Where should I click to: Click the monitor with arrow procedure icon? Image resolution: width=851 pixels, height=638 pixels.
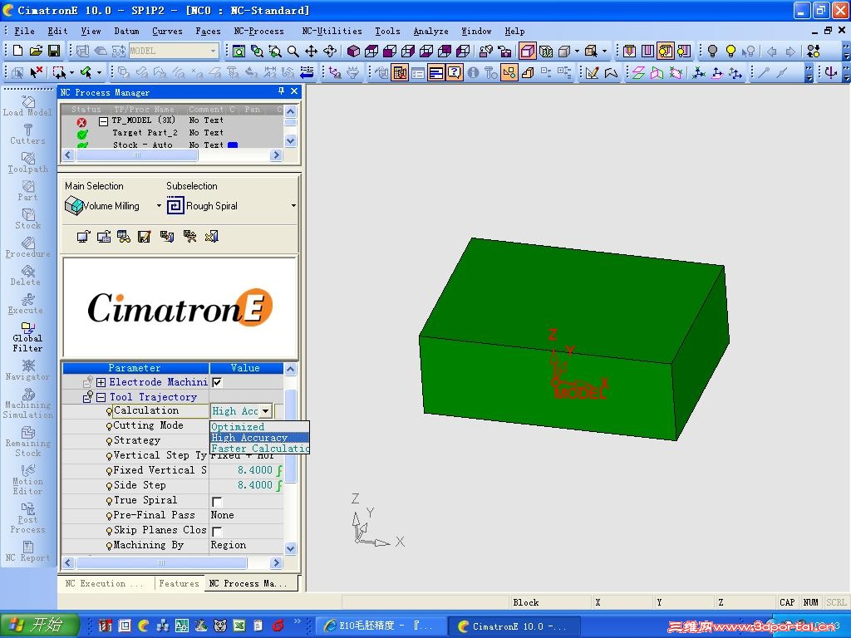[83, 237]
